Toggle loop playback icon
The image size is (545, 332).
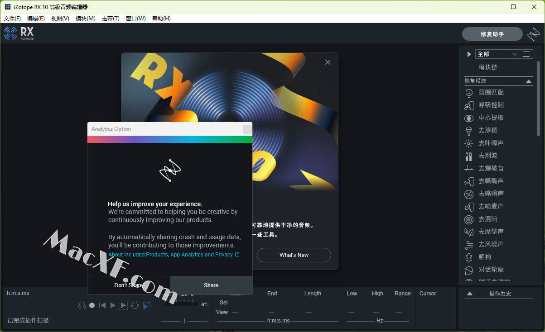coord(135,305)
